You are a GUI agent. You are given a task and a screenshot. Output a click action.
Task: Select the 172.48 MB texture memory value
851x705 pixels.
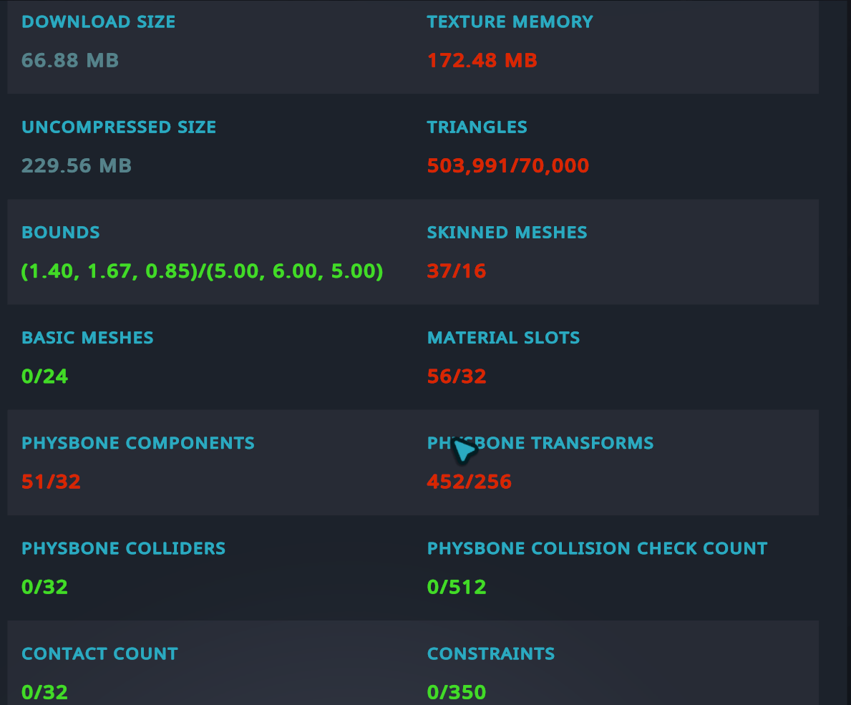pos(482,60)
